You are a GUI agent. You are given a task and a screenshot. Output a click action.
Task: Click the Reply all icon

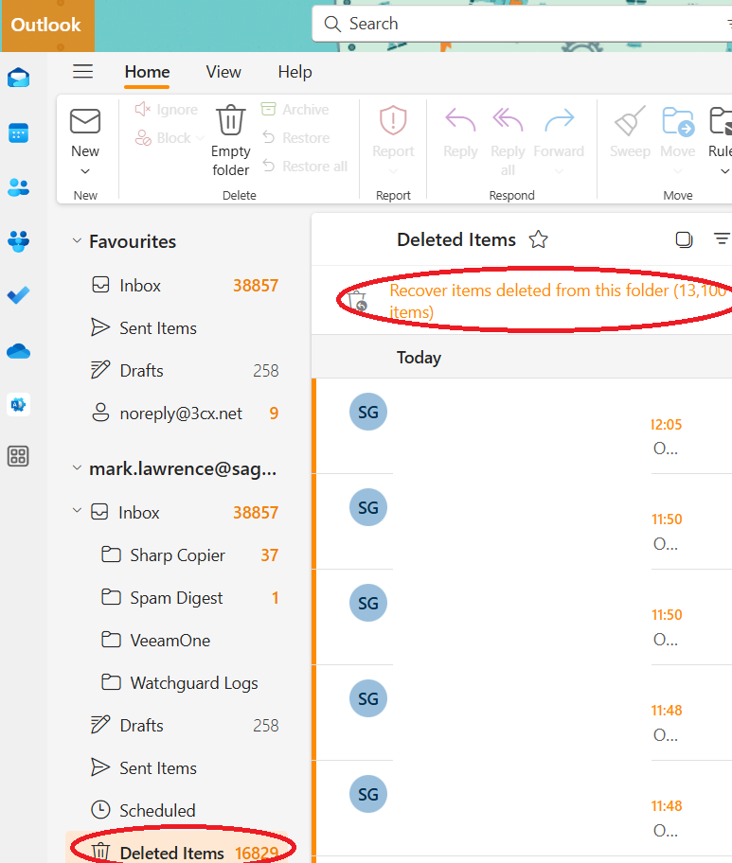(508, 120)
